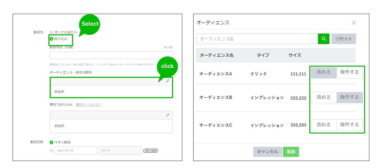Click 含める for オーディエンスB
Image resolution: width=392 pixels, height=168 pixels.
point(323,97)
